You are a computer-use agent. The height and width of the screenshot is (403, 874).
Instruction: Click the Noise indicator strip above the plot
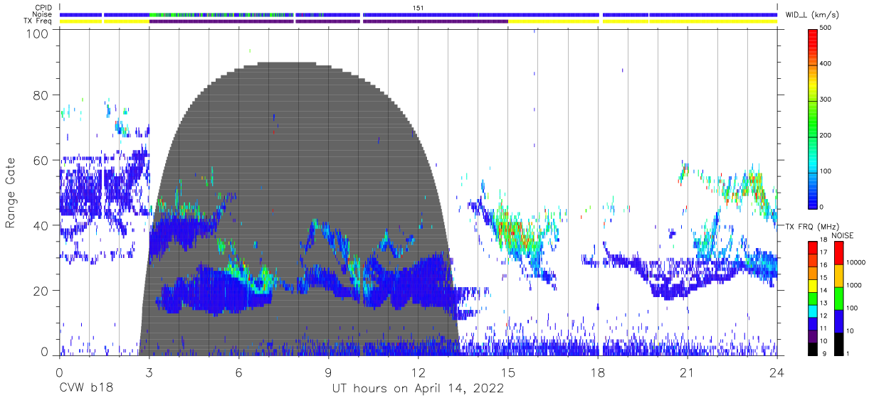click(x=418, y=14)
